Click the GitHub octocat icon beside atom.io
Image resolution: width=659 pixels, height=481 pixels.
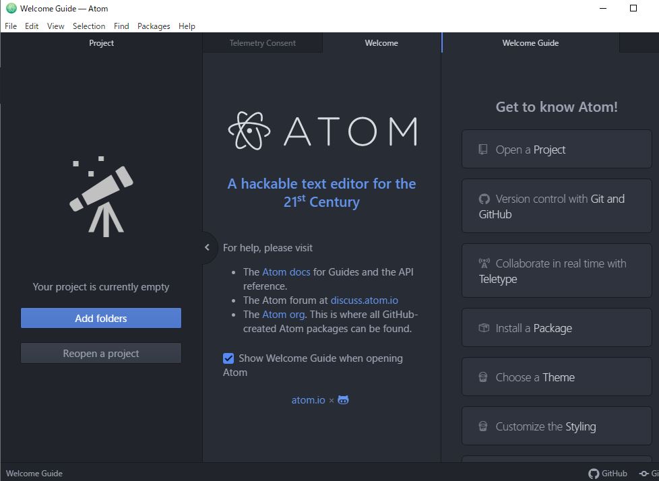click(x=344, y=400)
